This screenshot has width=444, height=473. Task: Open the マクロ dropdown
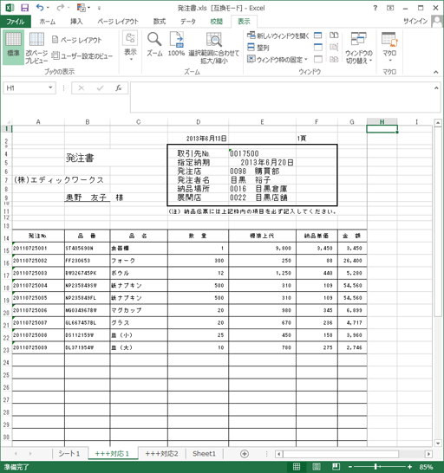389,48
